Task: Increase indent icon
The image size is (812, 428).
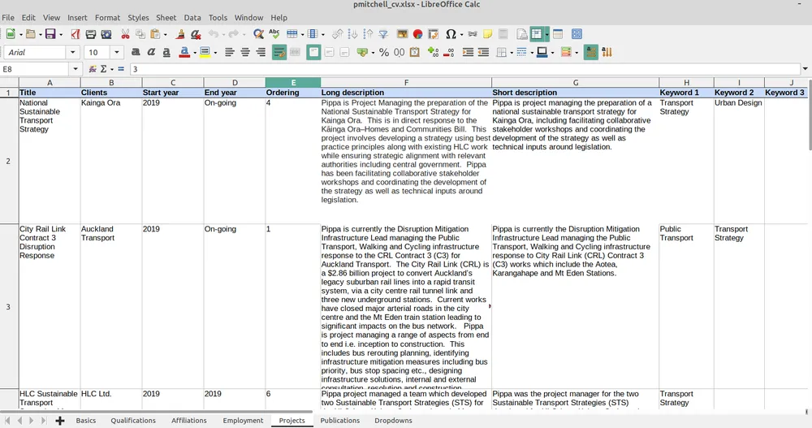Action: click(468, 52)
